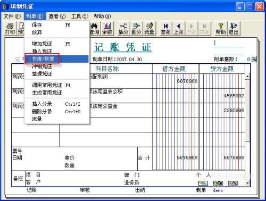Open the 流量 cash flow tool
Image resolution: width=266 pixels, height=201 pixels.
[x=149, y=29]
